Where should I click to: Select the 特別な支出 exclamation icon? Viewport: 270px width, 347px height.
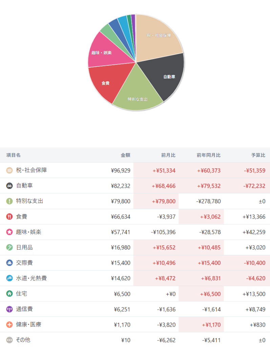(9, 201)
